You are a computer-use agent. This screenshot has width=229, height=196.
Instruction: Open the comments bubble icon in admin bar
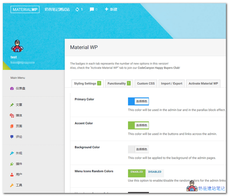91,9
